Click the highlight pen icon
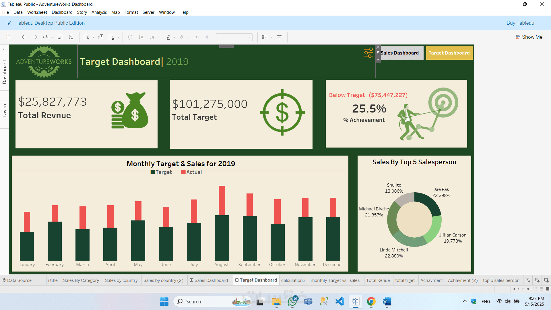Screen dimensions: 551x310 pyautogui.click(x=168, y=37)
